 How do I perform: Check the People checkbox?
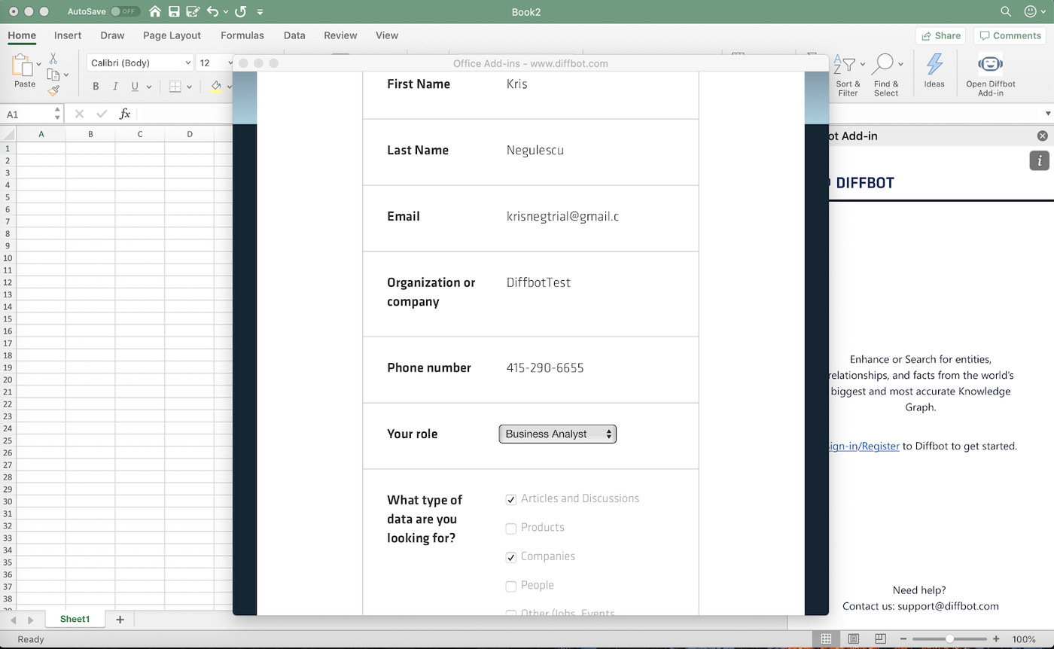(x=510, y=586)
